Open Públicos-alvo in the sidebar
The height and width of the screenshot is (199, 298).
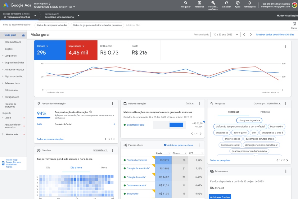[x=11, y=90]
